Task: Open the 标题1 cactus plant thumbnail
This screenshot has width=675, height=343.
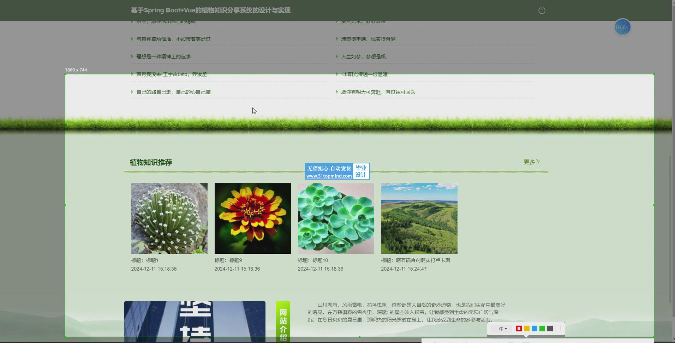Action: [169, 218]
